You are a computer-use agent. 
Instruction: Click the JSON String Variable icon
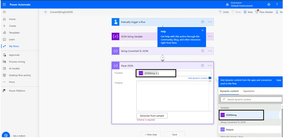[x=116, y=37]
